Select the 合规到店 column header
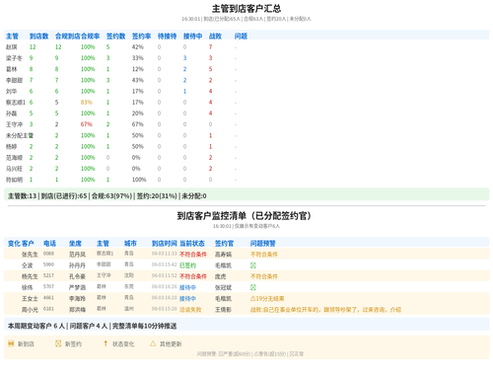Screen dimensions: 493x376 68,36
